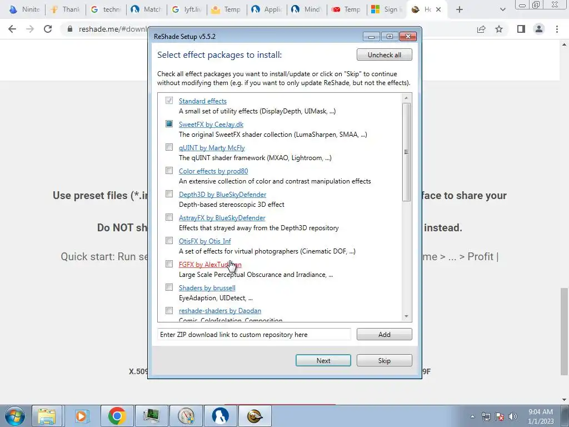Open AstrayFX by BlueSkyDefender link
Viewport: 569px width, 427px height.
point(222,218)
